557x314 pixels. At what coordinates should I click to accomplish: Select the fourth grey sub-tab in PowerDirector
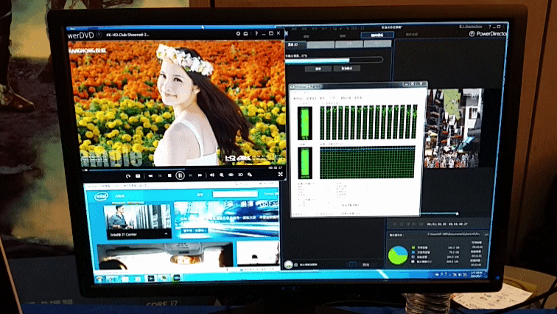coord(377,43)
